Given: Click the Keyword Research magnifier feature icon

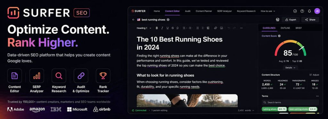Looking at the screenshot, I should (x=59, y=76).
